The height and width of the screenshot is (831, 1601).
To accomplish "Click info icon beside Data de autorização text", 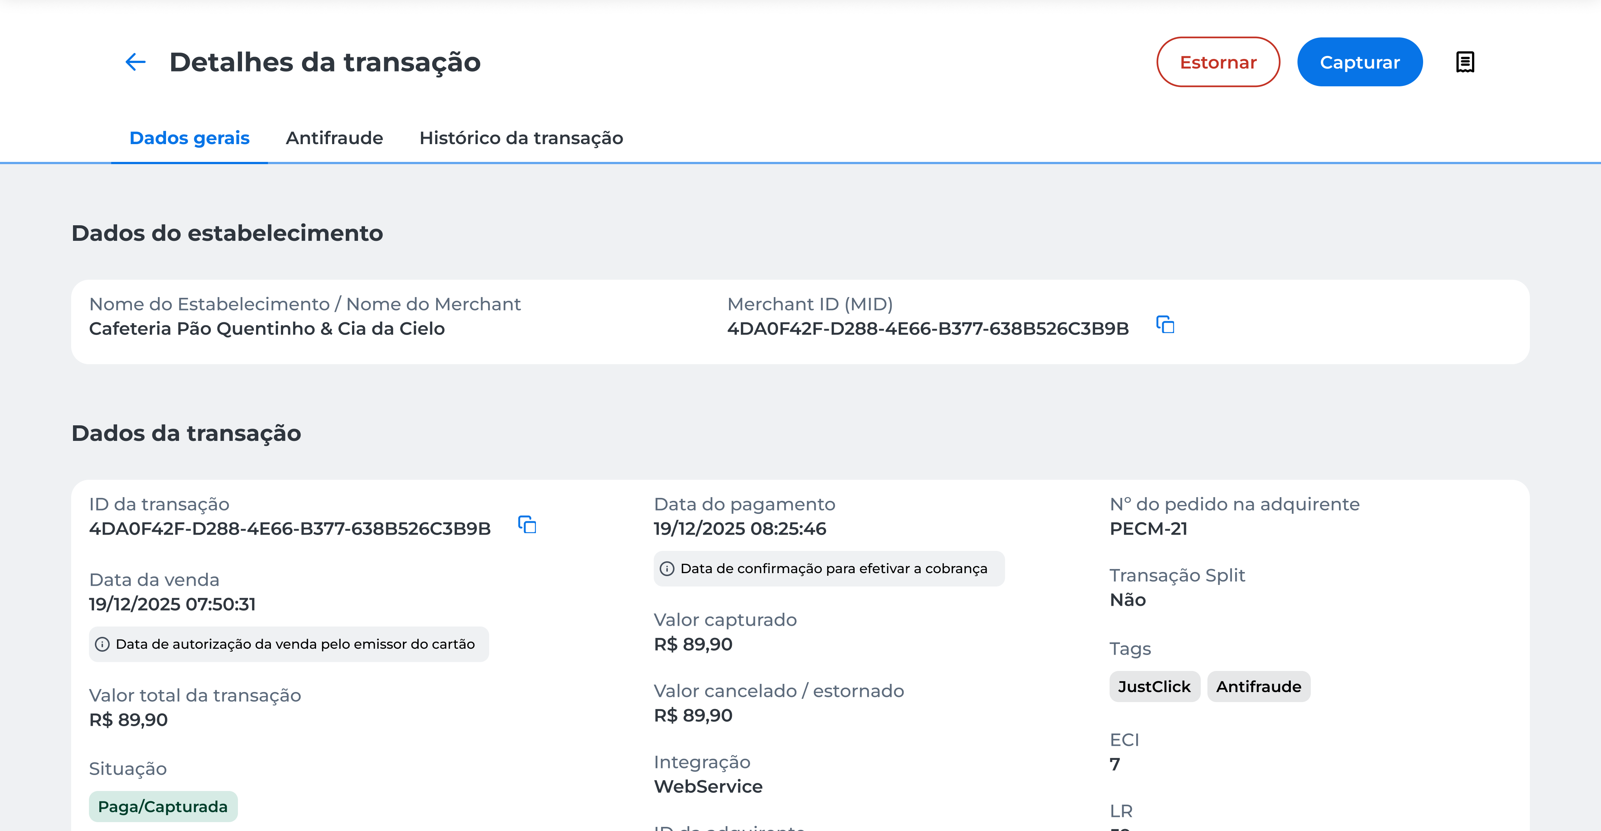I will pyautogui.click(x=103, y=645).
